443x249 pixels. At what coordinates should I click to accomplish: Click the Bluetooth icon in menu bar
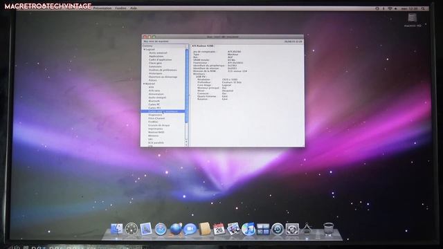click(383, 8)
